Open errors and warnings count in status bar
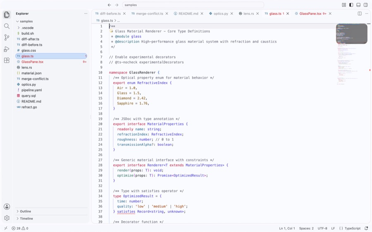The height and width of the screenshot is (232, 372). (x=20, y=228)
